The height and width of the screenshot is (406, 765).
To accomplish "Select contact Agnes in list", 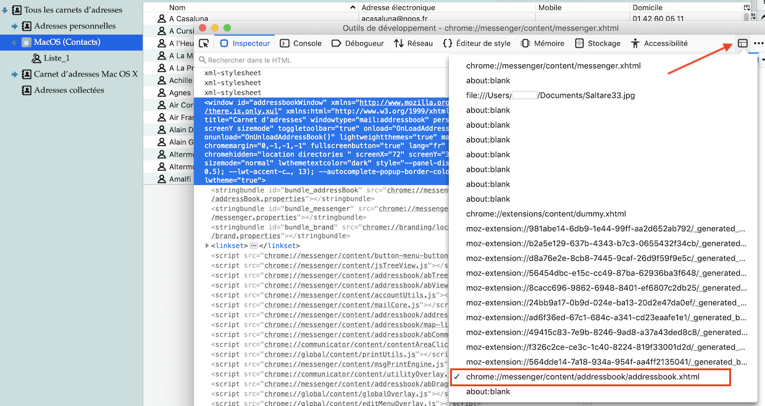I will pos(180,93).
